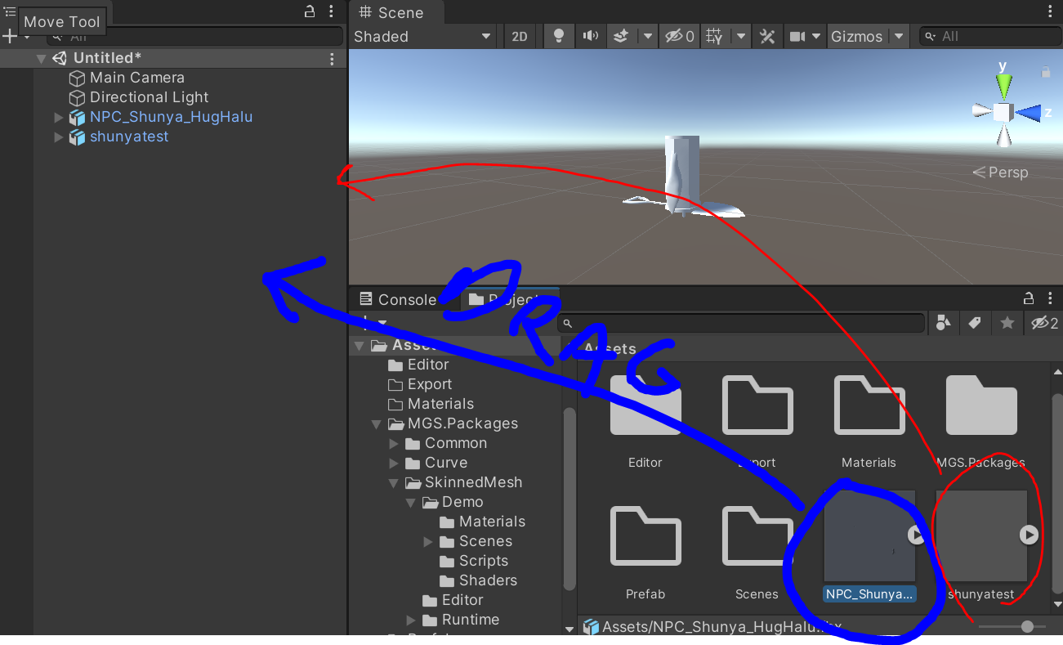Open Hierarchy panel options menu
Viewport: 1063px width, 645px height.
(331, 11)
